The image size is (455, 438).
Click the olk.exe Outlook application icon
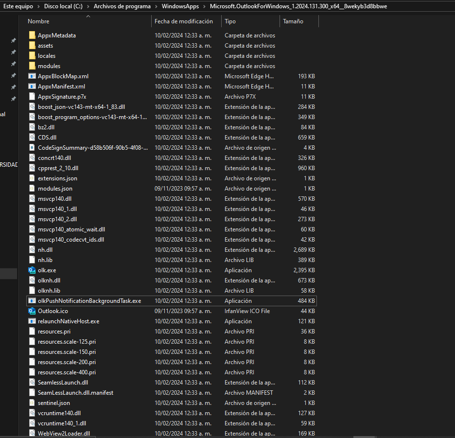coord(32,270)
